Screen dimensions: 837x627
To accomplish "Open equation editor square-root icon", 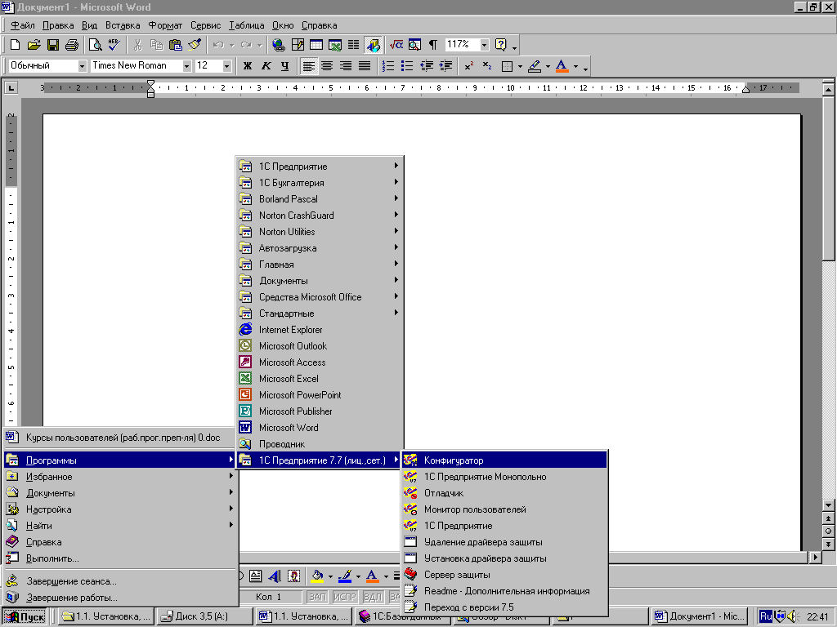I will click(x=396, y=45).
